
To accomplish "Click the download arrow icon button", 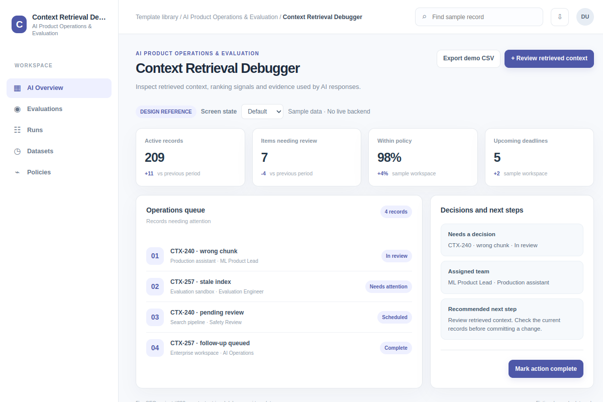I will click(x=560, y=17).
